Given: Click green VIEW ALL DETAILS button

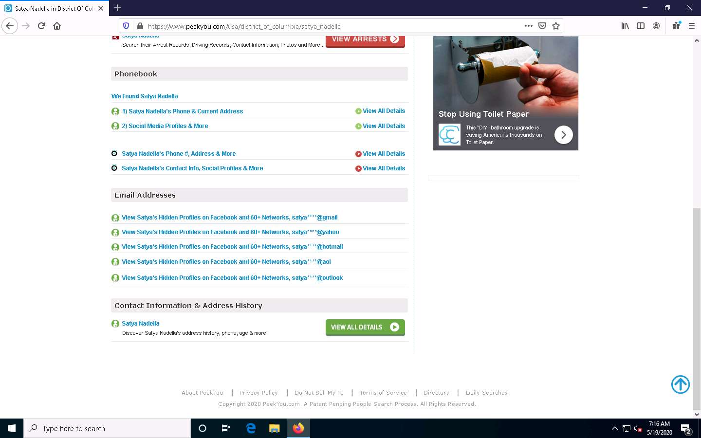Looking at the screenshot, I should click(365, 328).
